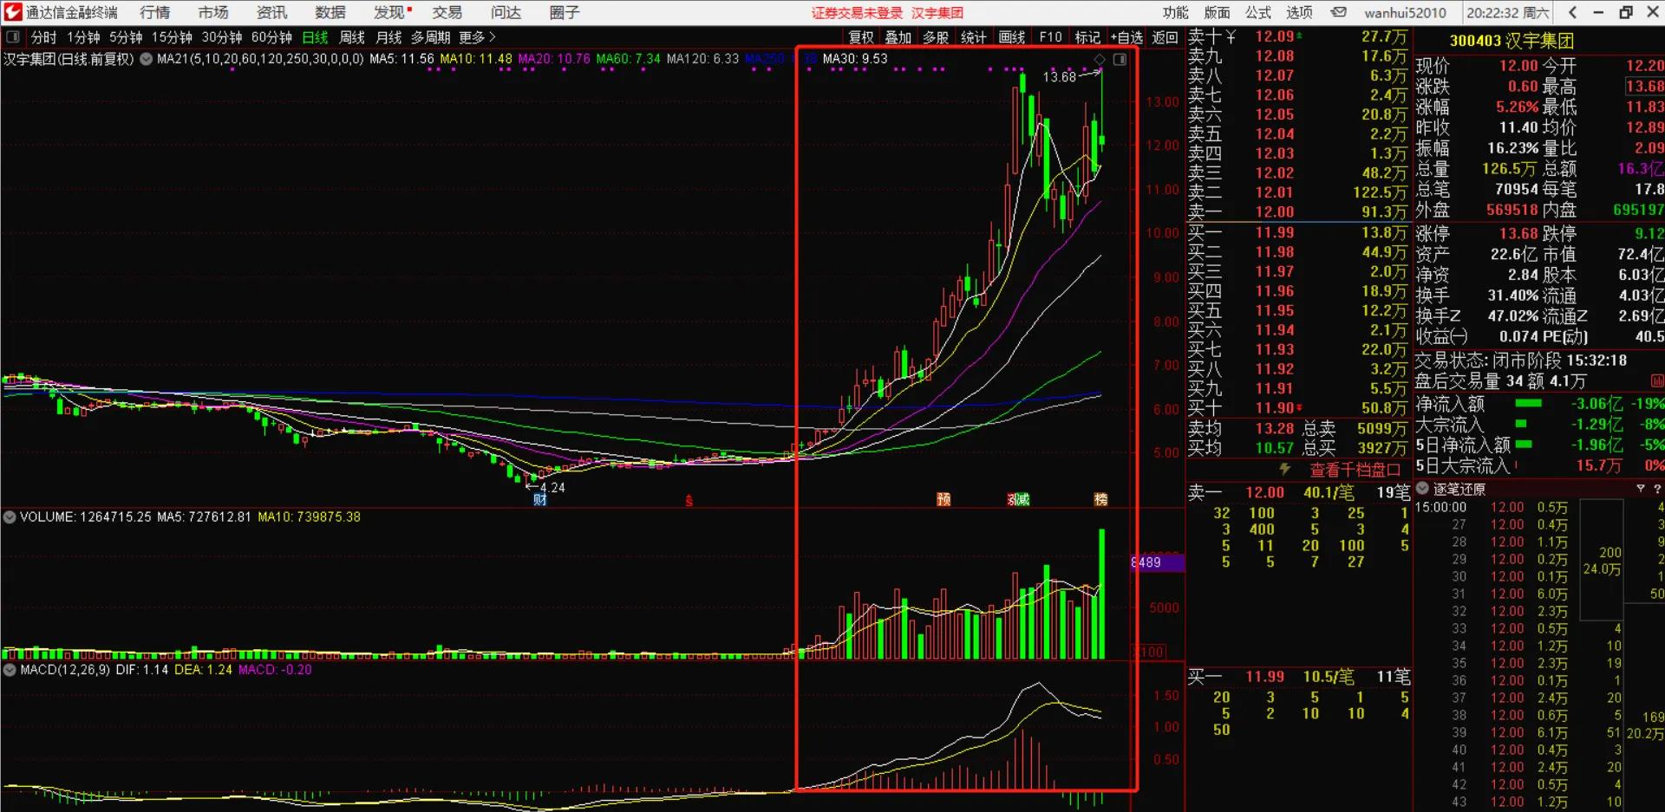Click the 卖一 12.00 price in order book
The width and height of the screenshot is (1665, 812).
click(x=1275, y=211)
